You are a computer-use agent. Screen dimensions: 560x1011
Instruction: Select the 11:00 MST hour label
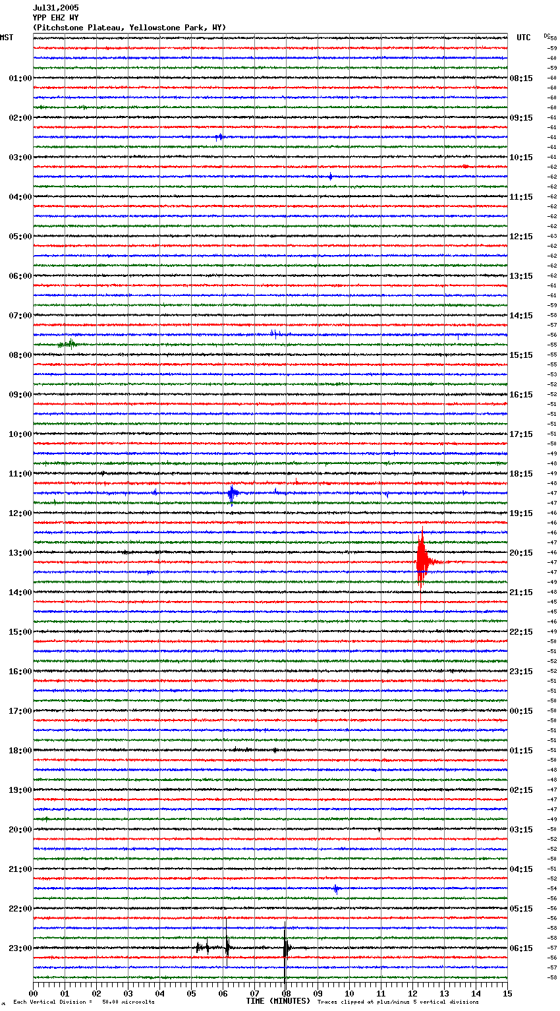(x=20, y=474)
